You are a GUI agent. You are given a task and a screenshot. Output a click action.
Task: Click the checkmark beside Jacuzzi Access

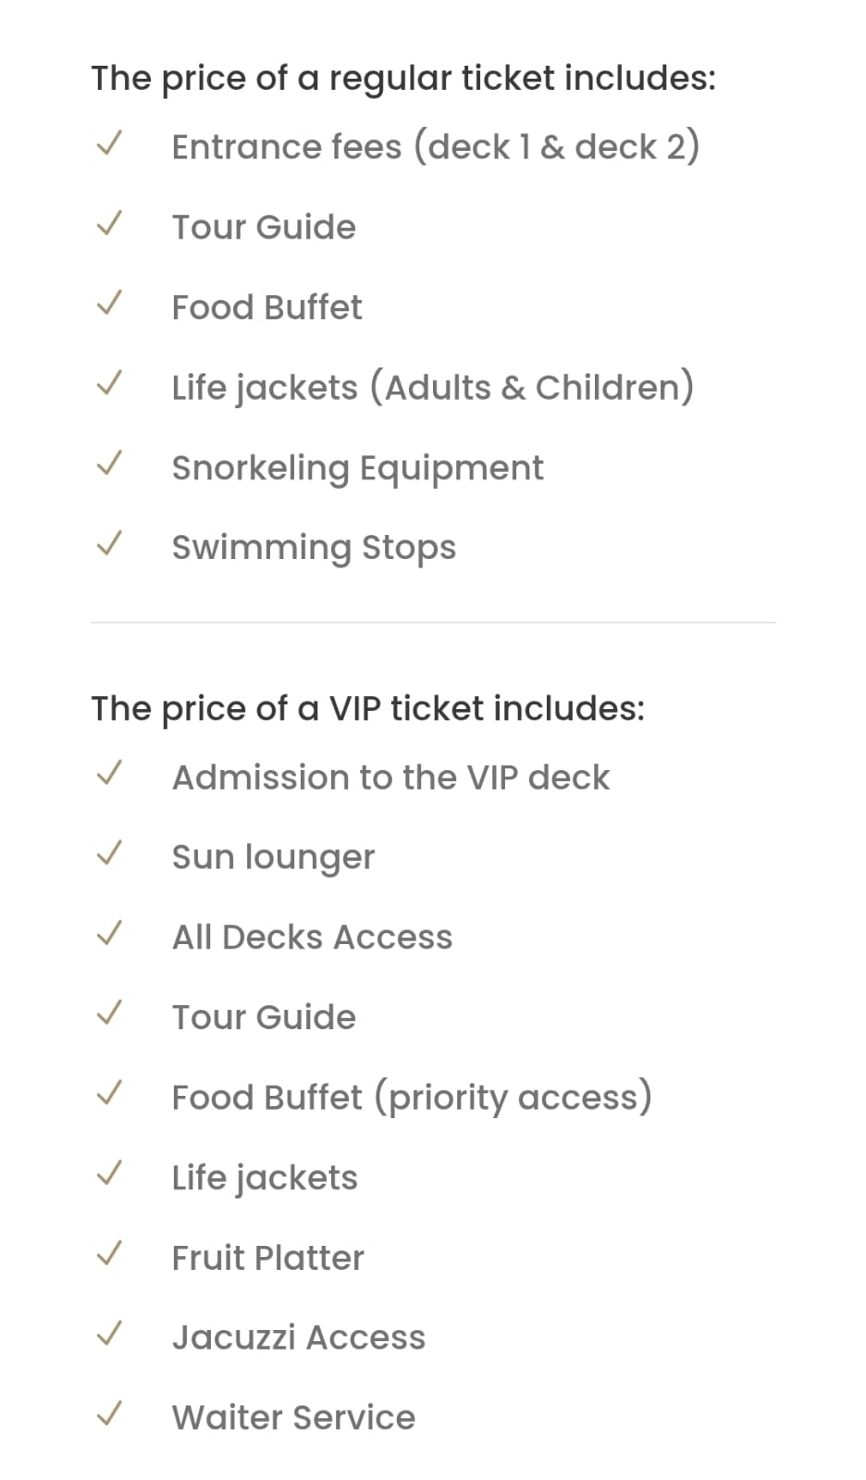click(109, 1334)
